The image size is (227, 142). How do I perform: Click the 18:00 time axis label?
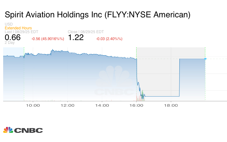pyautogui.click(x=171, y=106)
